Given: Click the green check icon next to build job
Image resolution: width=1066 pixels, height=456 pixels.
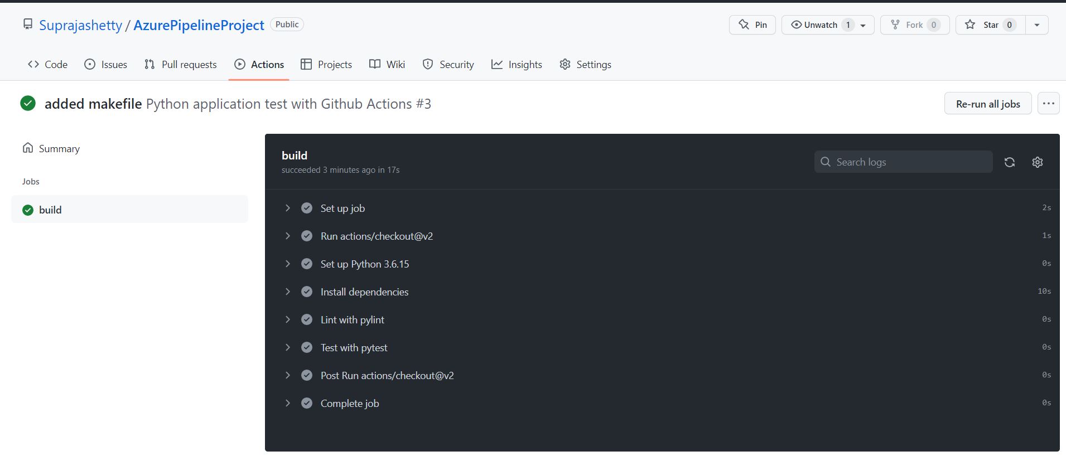Looking at the screenshot, I should (28, 210).
